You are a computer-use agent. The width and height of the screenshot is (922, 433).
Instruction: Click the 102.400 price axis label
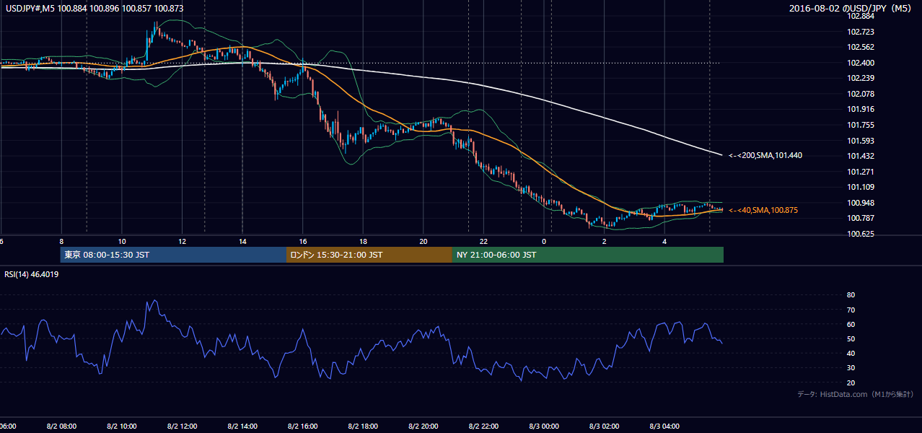click(861, 63)
